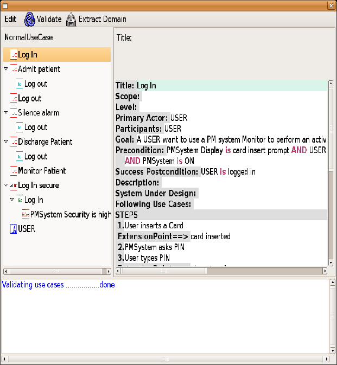Click the Extract Domain toolbar icon
337x365 pixels.
tap(71, 20)
